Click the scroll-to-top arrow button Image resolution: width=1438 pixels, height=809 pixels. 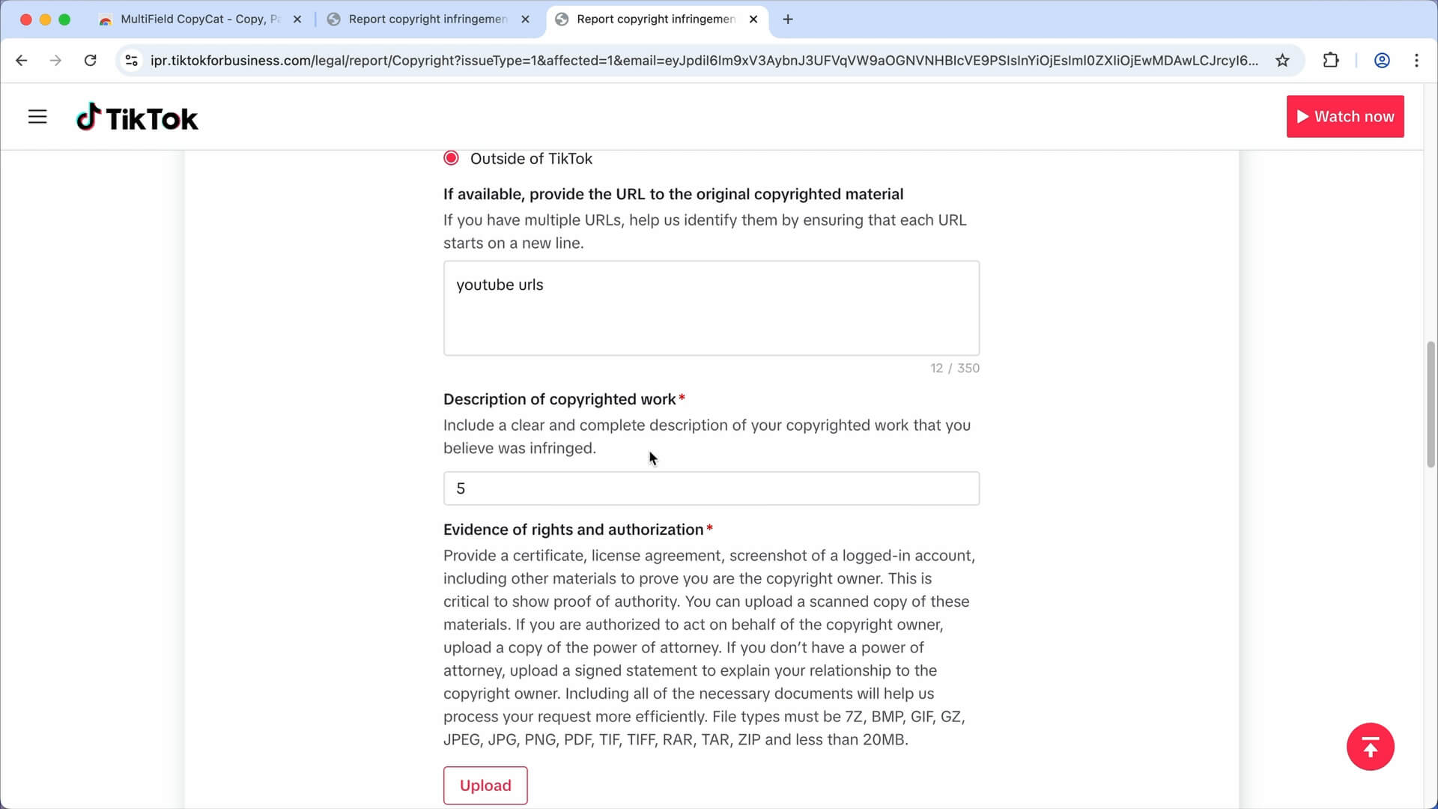1371,746
